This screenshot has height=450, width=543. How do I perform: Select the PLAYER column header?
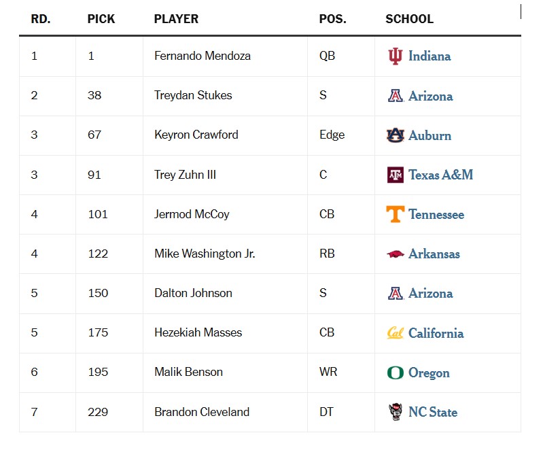(x=176, y=19)
